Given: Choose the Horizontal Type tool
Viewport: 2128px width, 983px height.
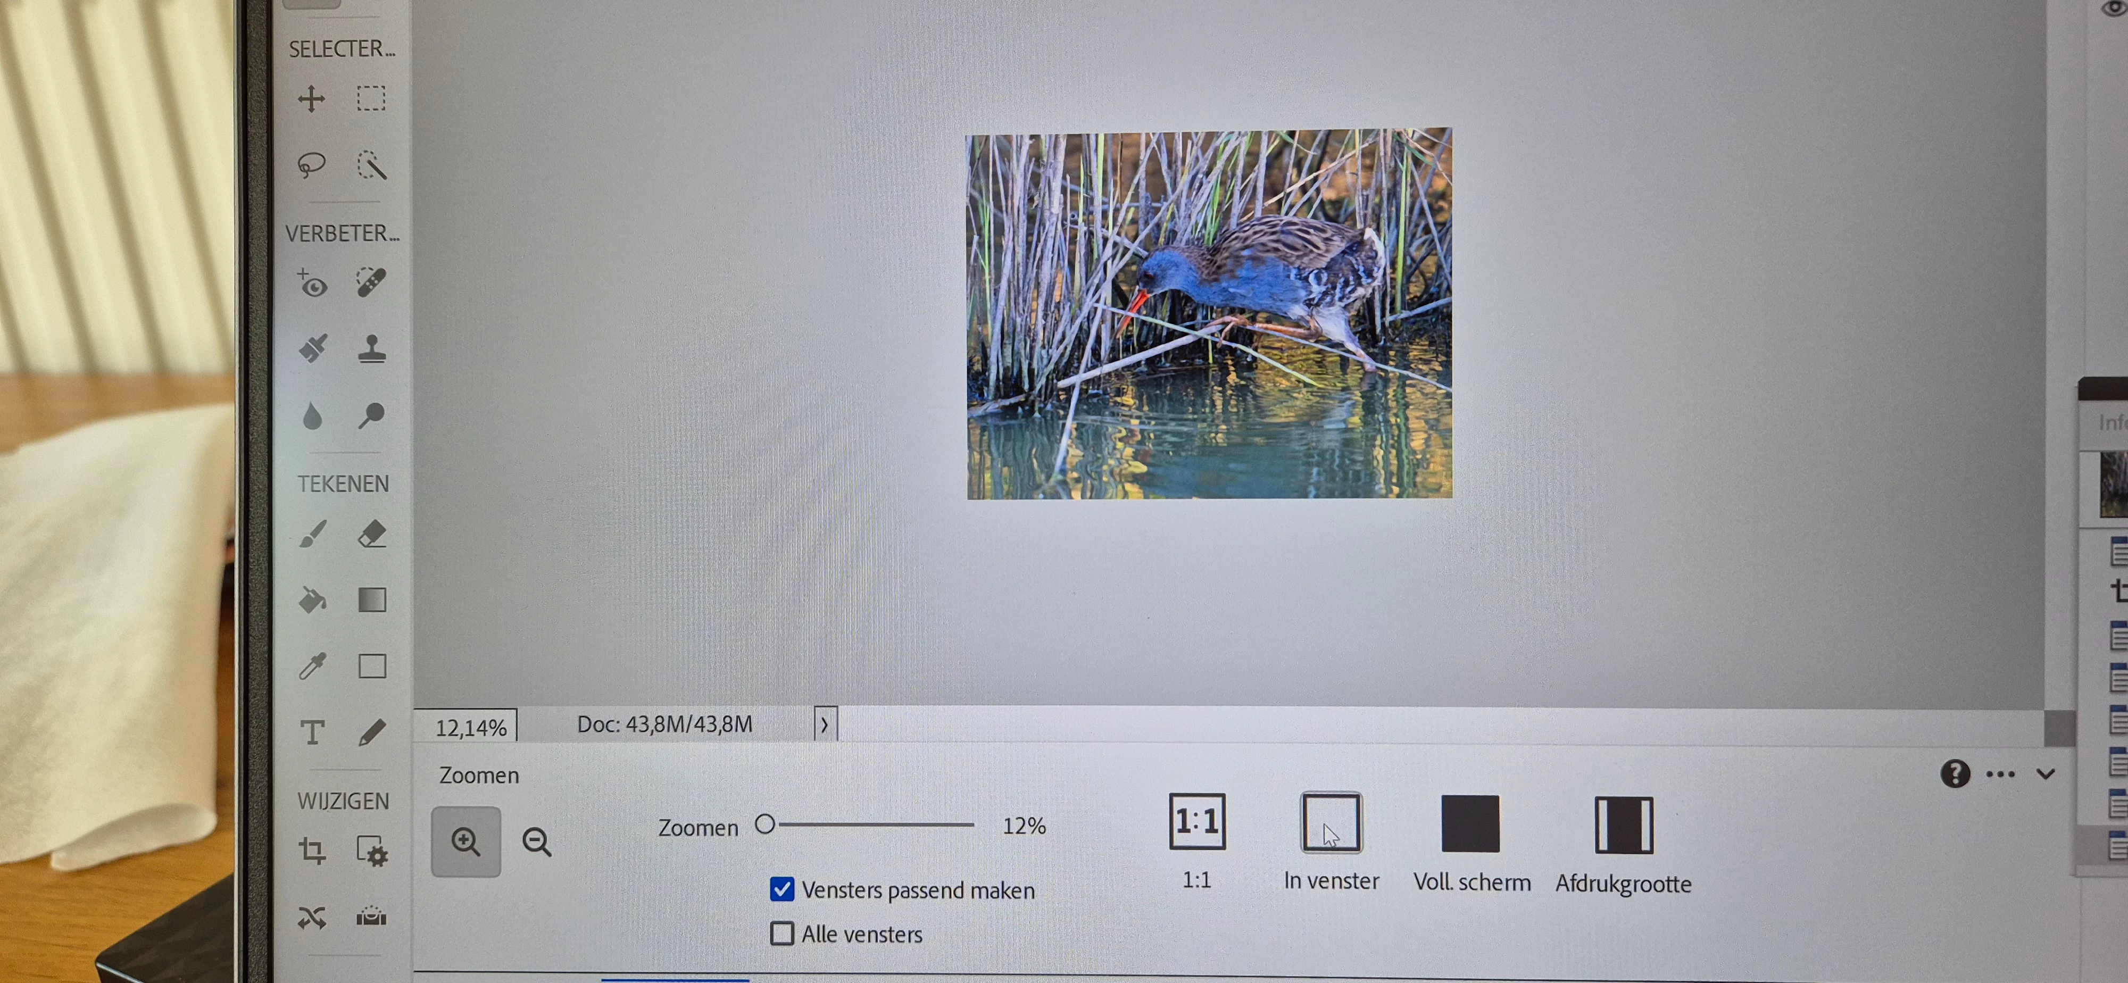Looking at the screenshot, I should click(312, 732).
